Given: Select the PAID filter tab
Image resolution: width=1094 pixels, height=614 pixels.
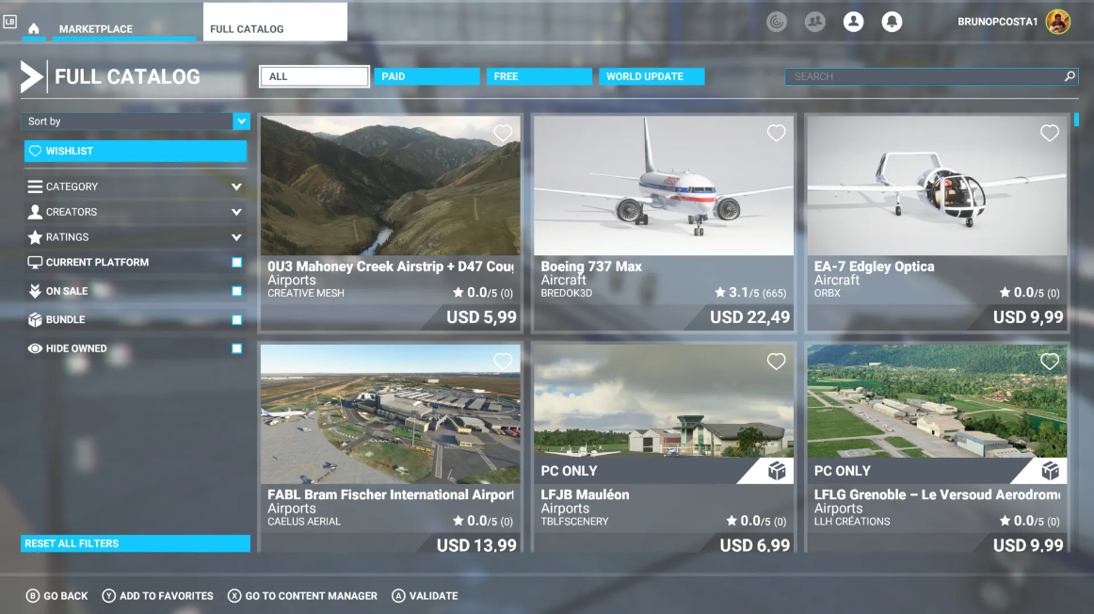Looking at the screenshot, I should pos(427,77).
